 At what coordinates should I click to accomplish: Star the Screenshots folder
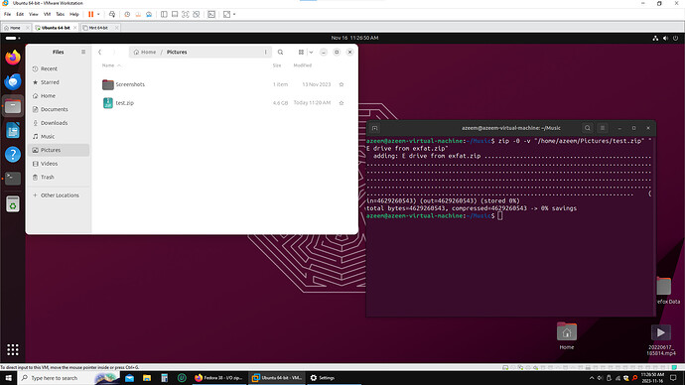pyautogui.click(x=342, y=84)
